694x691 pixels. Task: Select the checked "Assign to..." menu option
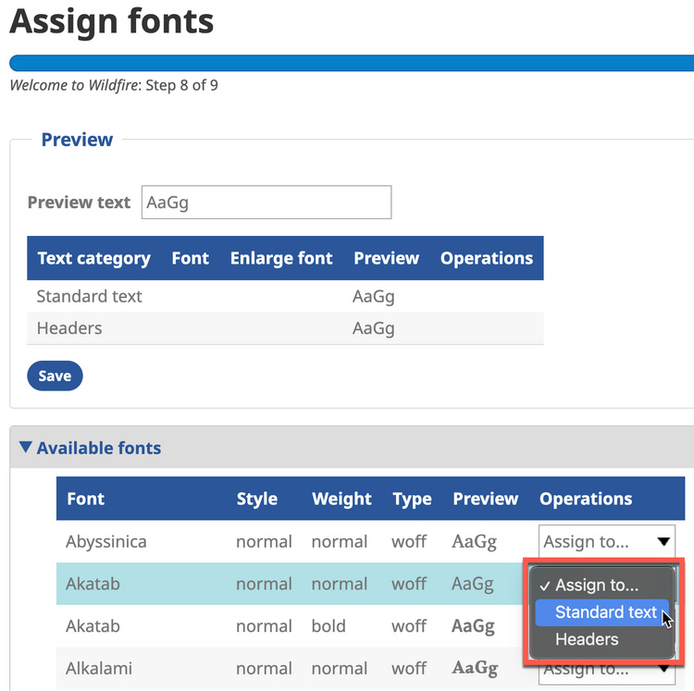click(x=596, y=586)
